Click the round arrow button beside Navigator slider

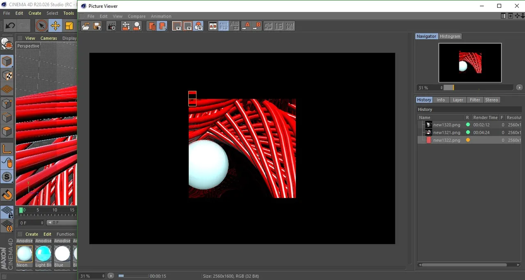(x=519, y=88)
